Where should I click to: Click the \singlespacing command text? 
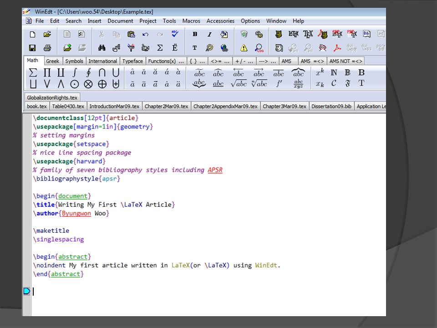point(59,239)
